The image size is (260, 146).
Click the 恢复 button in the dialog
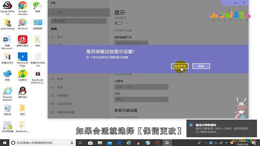point(201,66)
